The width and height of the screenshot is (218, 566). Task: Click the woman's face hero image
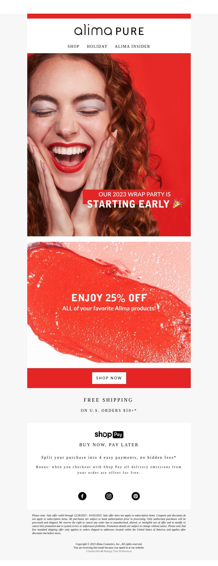[109, 145]
